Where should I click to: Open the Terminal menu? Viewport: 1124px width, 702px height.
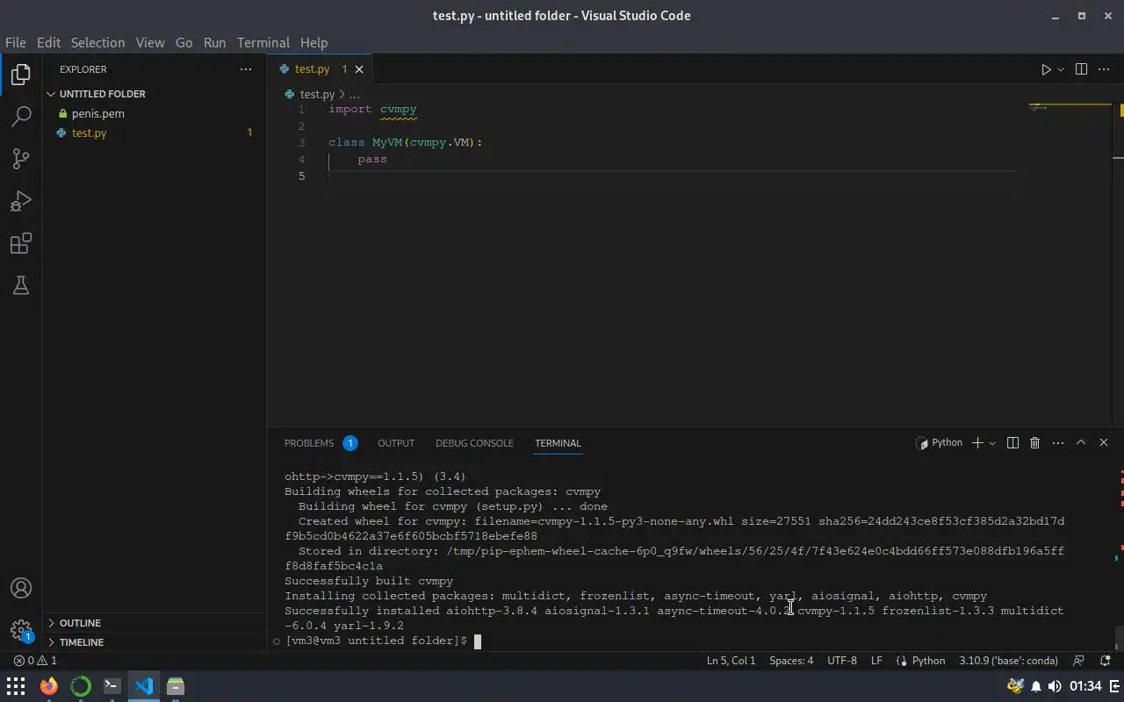pos(263,42)
